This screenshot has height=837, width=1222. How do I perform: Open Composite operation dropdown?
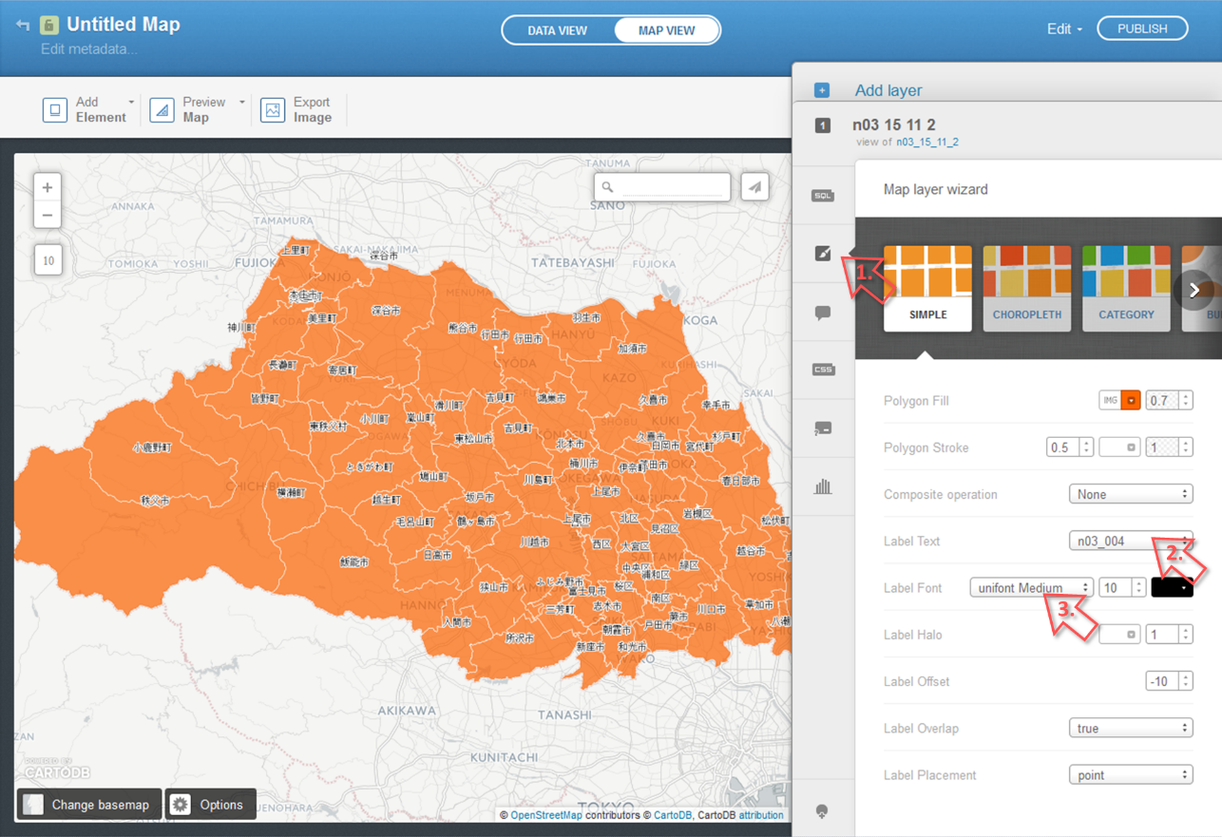click(x=1131, y=494)
